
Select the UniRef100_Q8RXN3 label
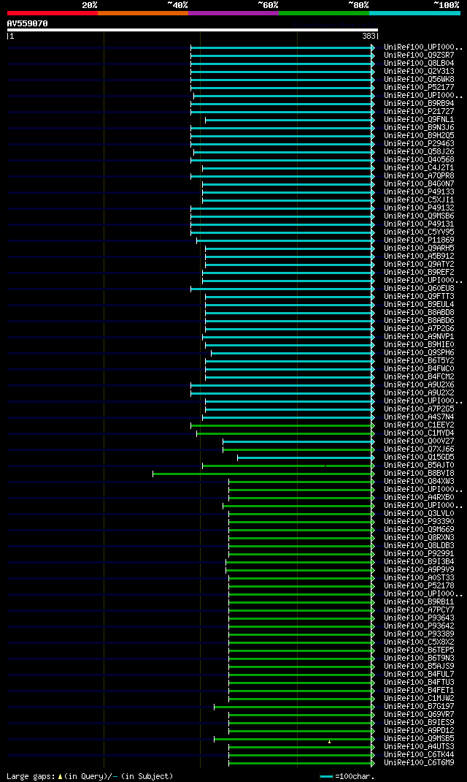419,538
